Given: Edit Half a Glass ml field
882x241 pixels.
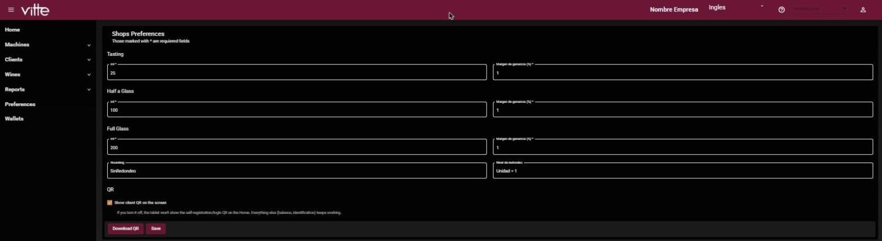Looking at the screenshot, I should pyautogui.click(x=297, y=109).
